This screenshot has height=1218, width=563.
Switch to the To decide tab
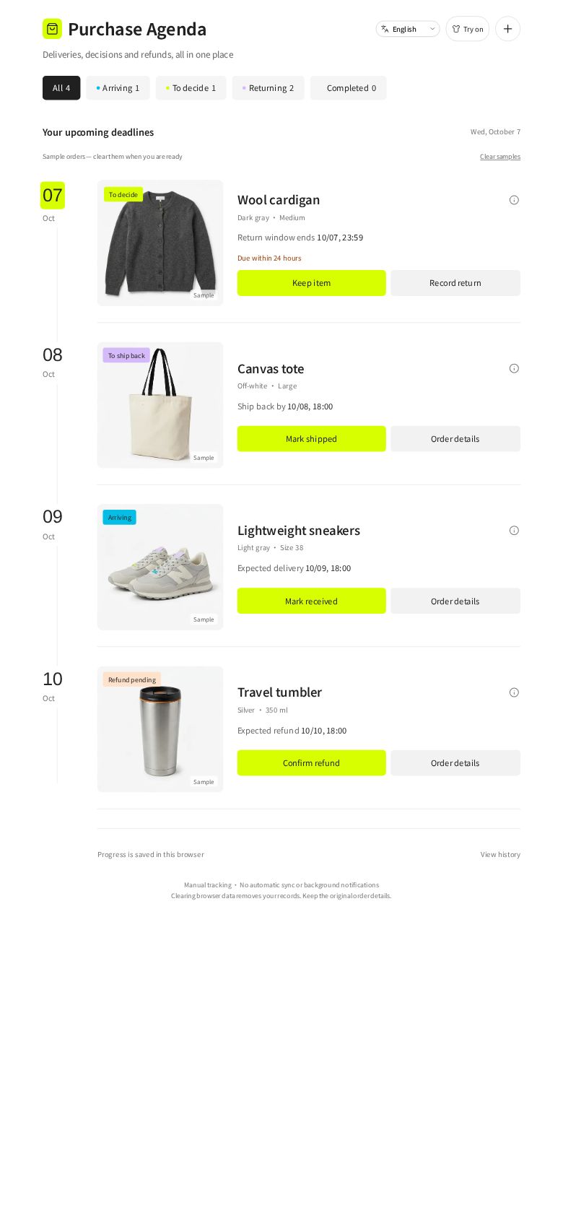point(191,88)
